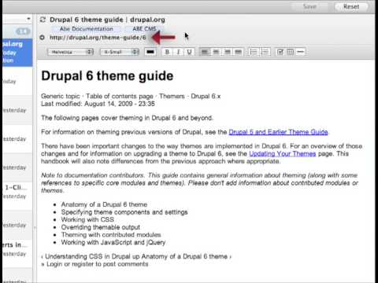Image resolution: width=378 pixels, height=283 pixels.
Task: Open the sidebar dropdown arrow at top left
Action: point(28,19)
